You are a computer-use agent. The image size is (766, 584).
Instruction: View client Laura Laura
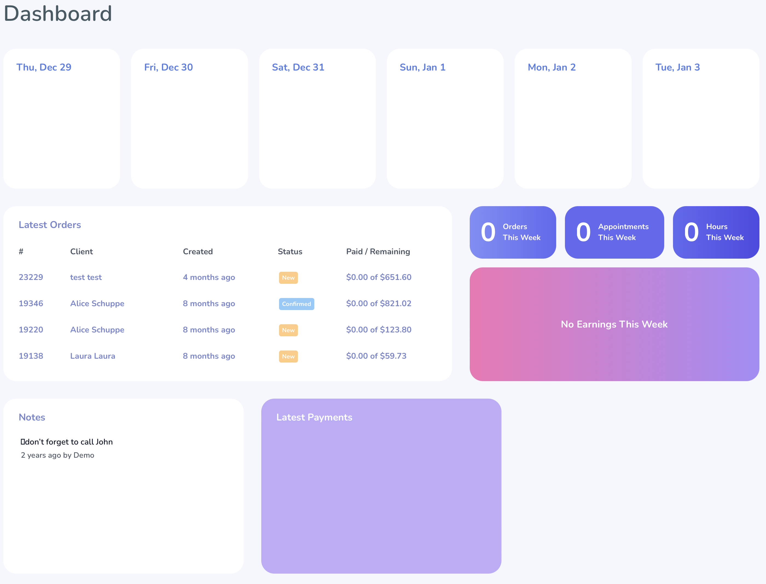pyautogui.click(x=92, y=356)
